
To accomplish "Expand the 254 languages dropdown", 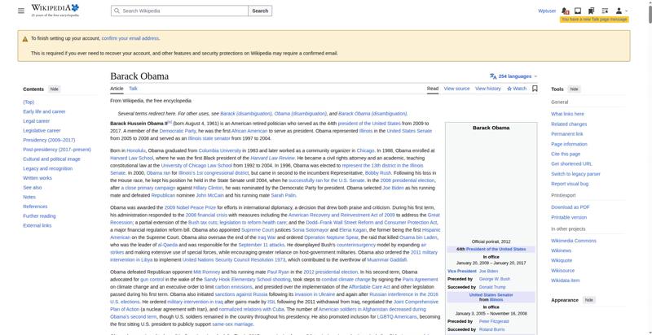I will pyautogui.click(x=513, y=76).
